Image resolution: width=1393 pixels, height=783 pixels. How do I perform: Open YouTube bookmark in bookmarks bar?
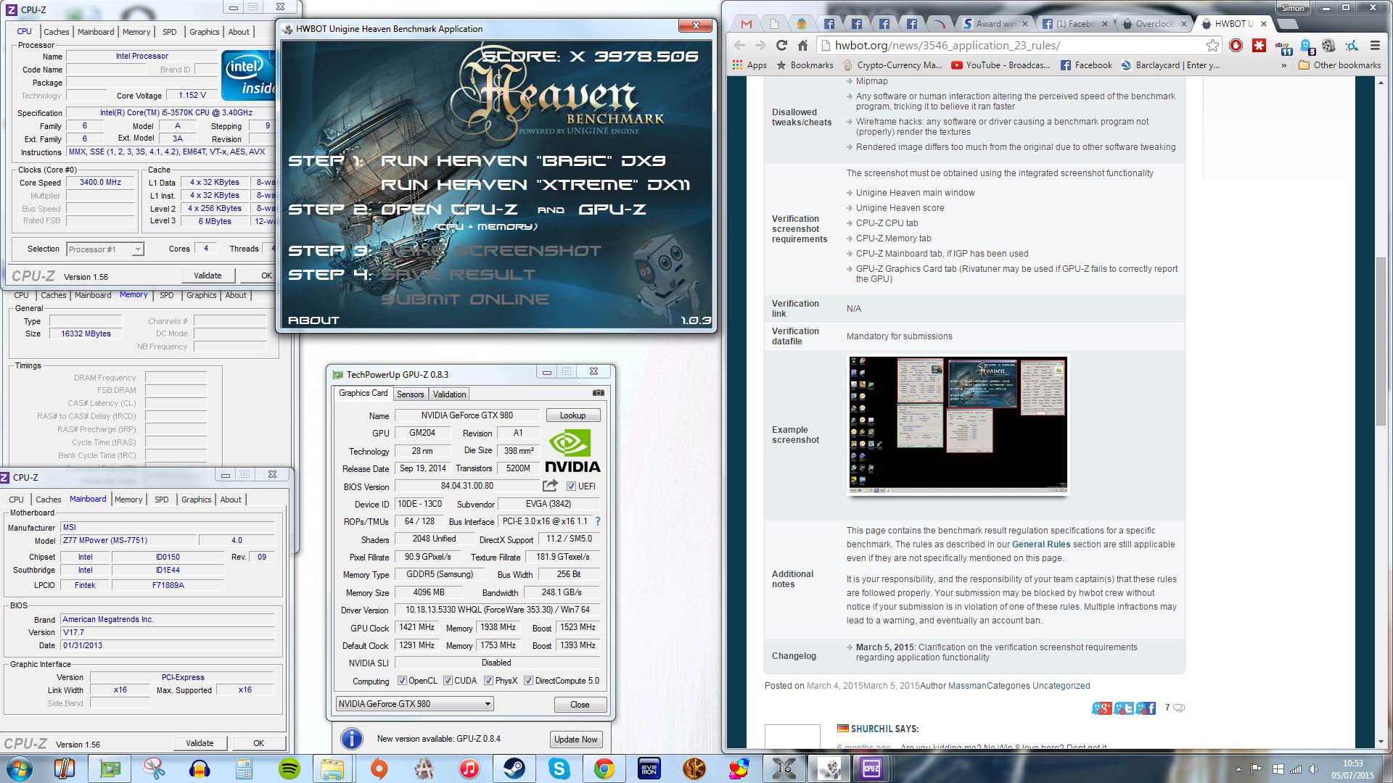click(x=1000, y=65)
